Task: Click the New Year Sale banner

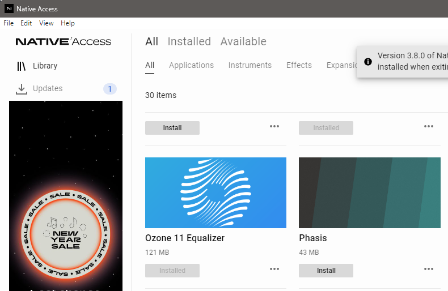Action: 66,196
